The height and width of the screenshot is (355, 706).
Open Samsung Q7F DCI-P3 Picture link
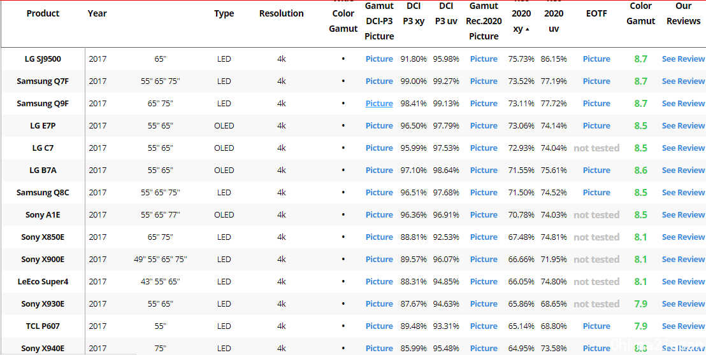click(x=379, y=81)
